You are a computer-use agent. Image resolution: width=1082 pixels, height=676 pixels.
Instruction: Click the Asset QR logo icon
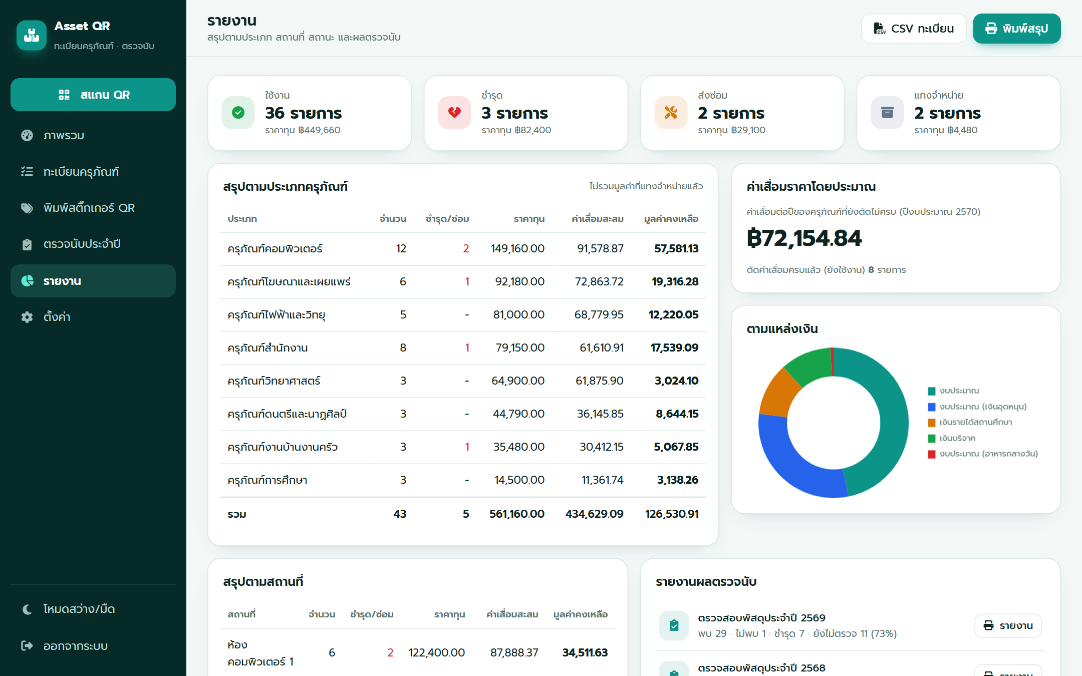(32, 36)
